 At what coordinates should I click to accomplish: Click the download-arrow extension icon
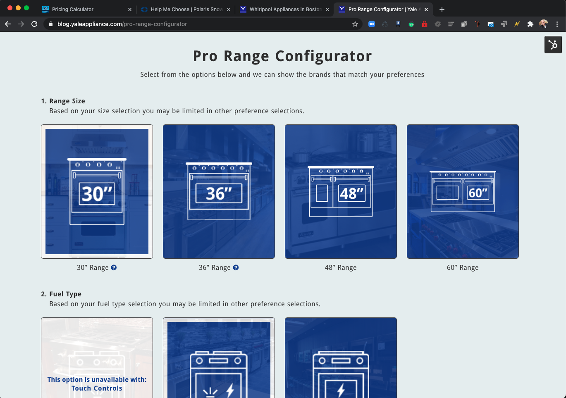pyautogui.click(x=398, y=24)
